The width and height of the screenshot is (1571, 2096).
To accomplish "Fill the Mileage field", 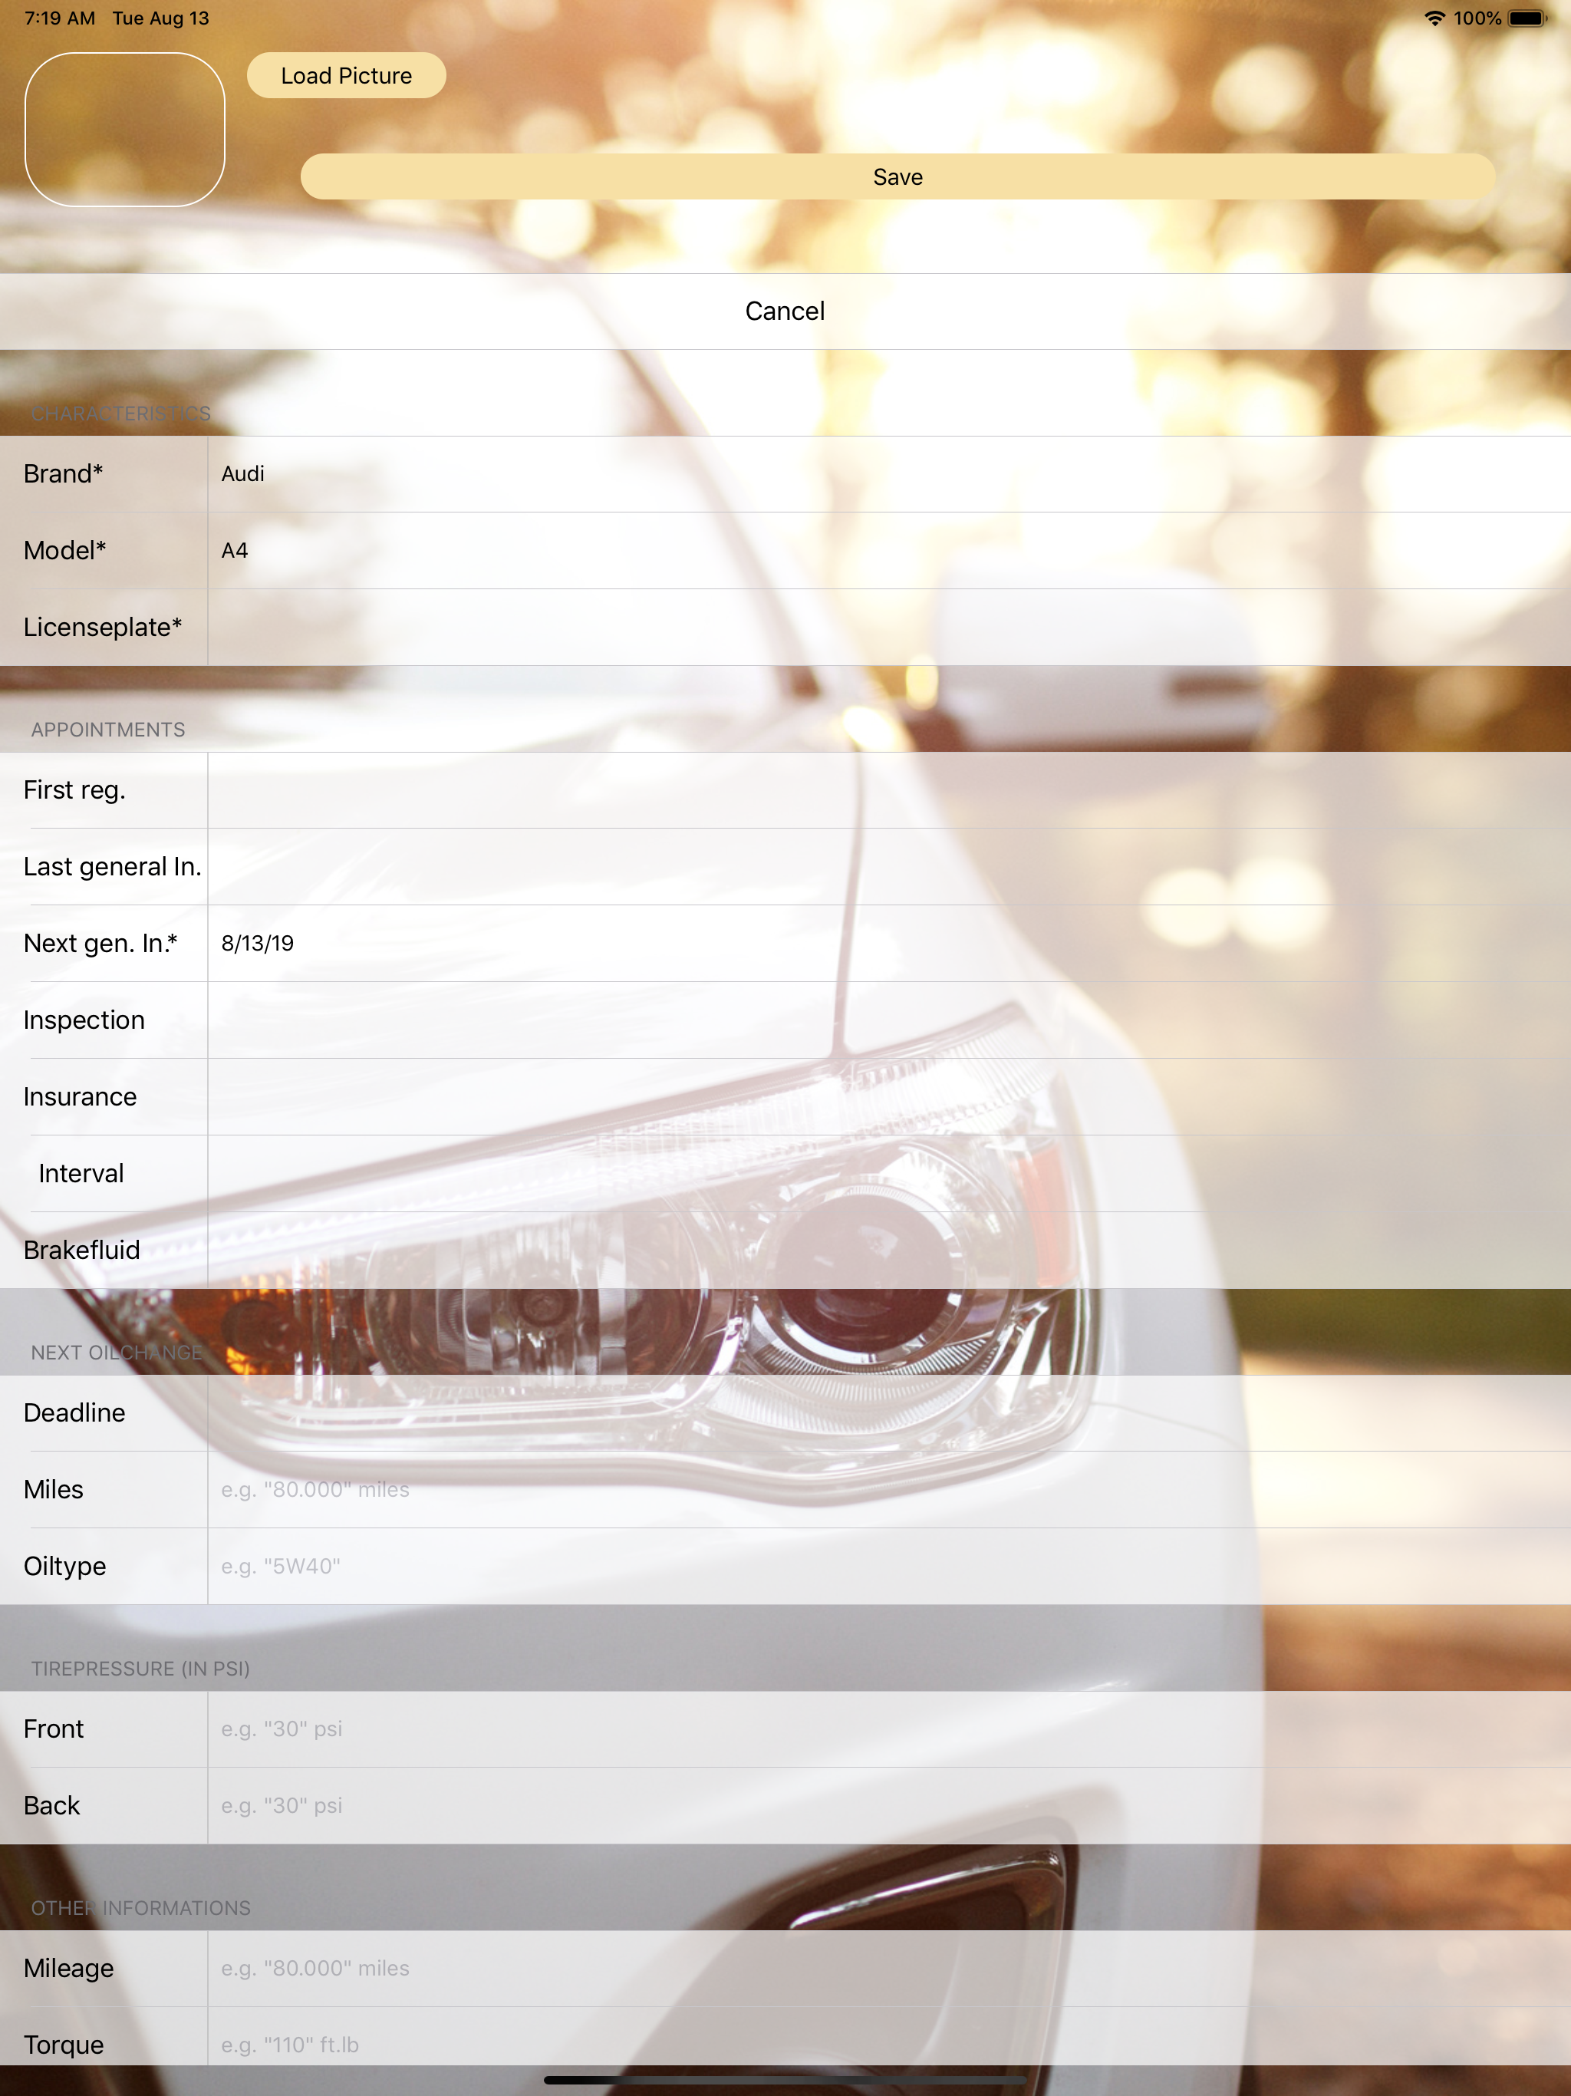I will coord(889,1968).
